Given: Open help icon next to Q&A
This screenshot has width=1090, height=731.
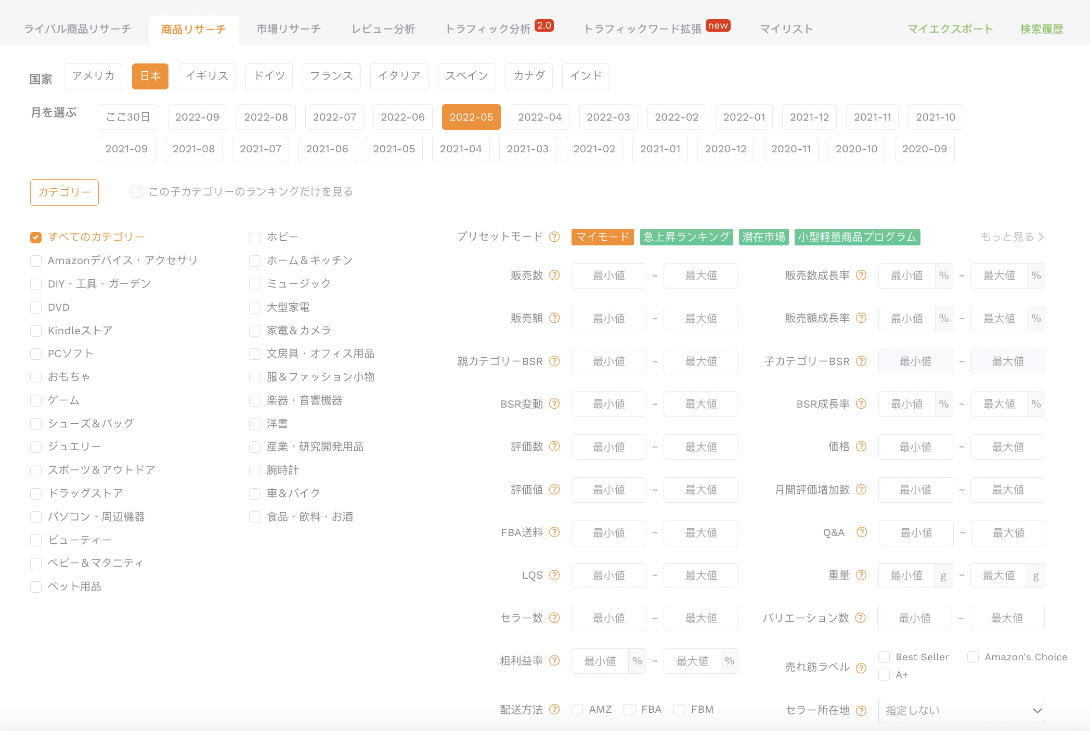Looking at the screenshot, I should coord(862,532).
